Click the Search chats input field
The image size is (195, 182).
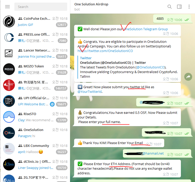click(x=41, y=7)
